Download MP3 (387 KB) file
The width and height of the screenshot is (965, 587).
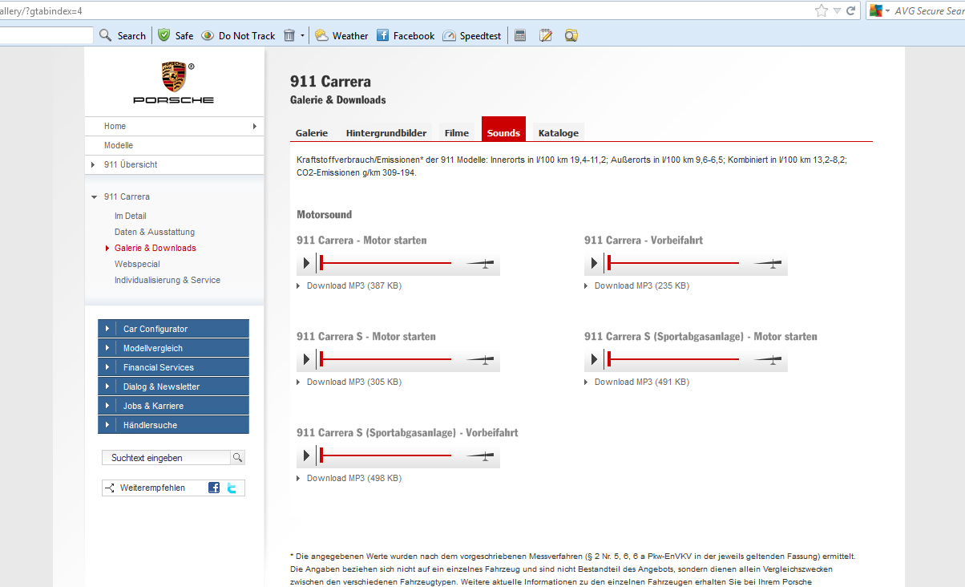(x=354, y=285)
